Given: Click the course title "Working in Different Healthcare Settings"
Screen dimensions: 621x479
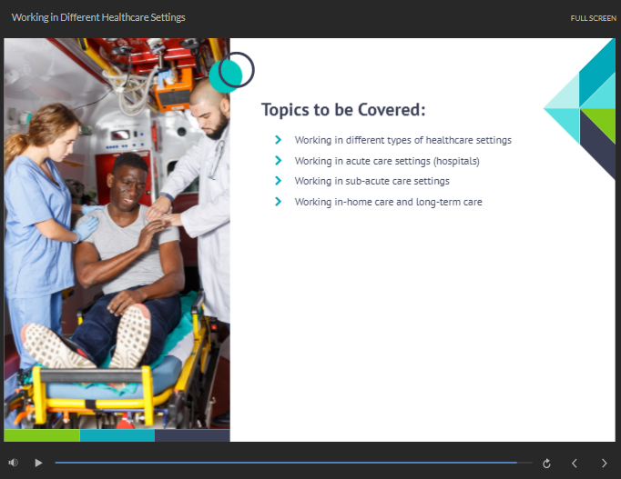Looking at the screenshot, I should pos(98,17).
